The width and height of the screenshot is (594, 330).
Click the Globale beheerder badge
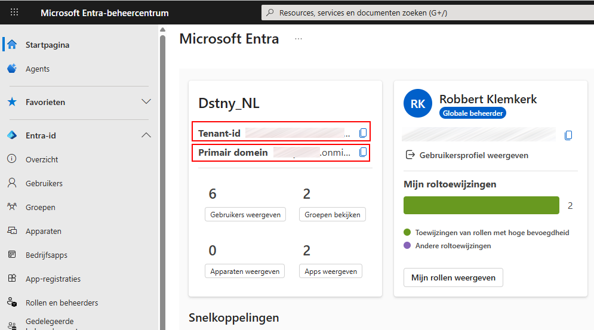472,113
